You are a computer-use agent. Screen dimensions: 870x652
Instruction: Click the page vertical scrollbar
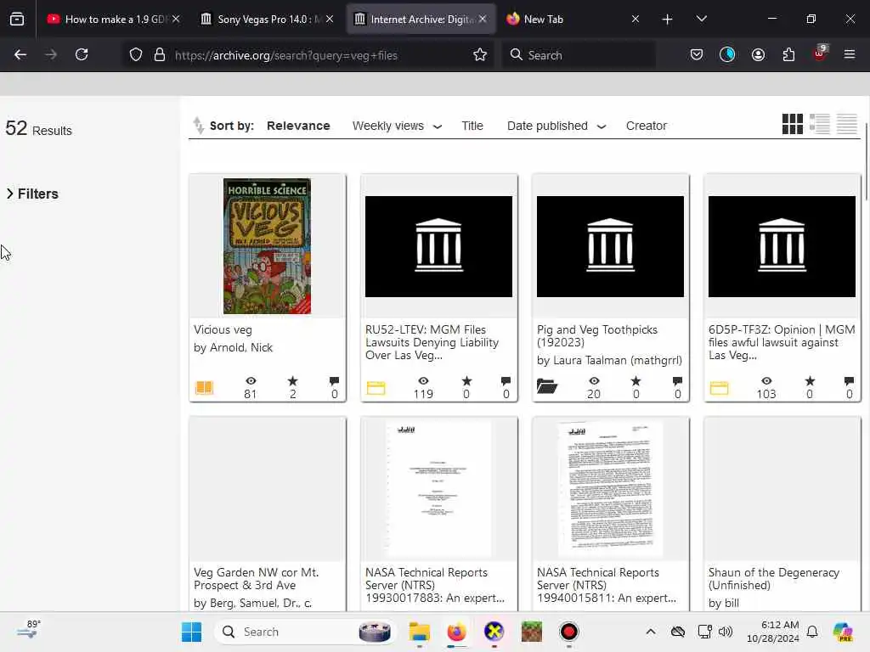click(x=866, y=160)
